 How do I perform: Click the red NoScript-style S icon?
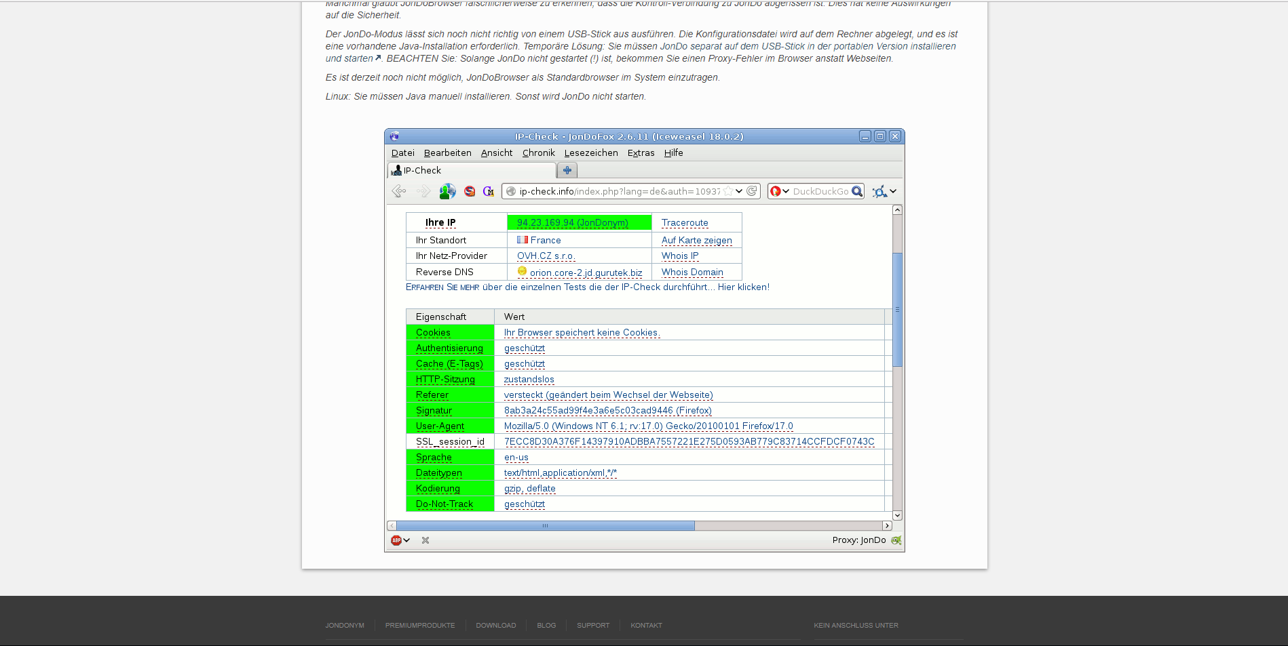coord(470,191)
